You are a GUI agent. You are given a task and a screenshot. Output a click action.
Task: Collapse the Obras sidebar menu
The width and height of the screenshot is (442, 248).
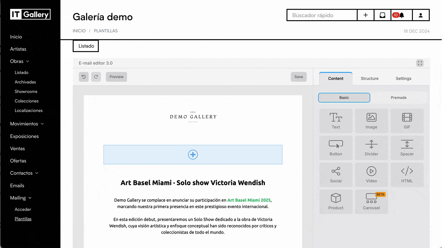[x=20, y=61]
